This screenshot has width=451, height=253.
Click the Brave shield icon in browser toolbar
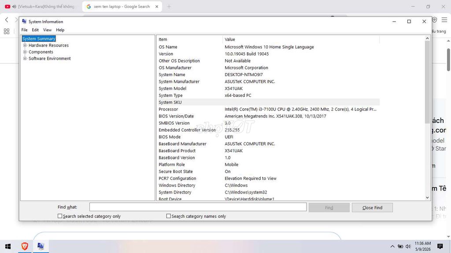(x=435, y=19)
